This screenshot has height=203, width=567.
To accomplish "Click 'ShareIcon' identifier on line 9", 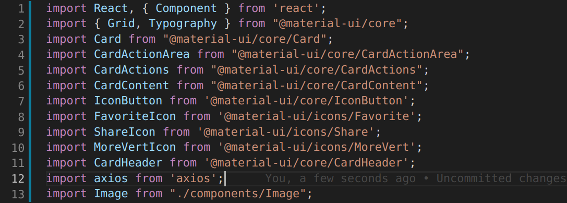I will [124, 132].
